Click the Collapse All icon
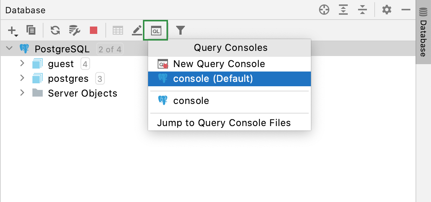 (x=363, y=10)
